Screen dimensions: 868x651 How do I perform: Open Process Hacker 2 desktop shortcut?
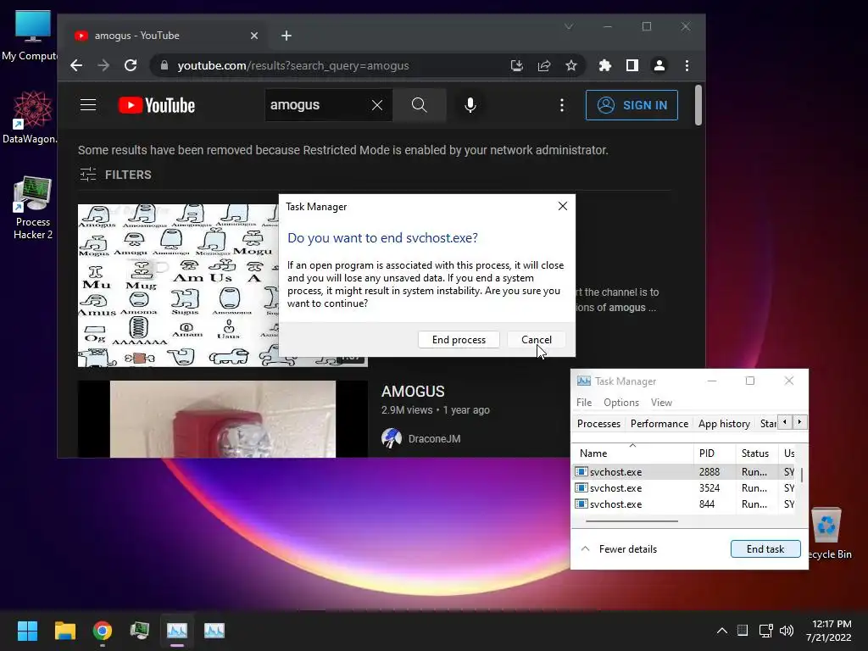33,208
